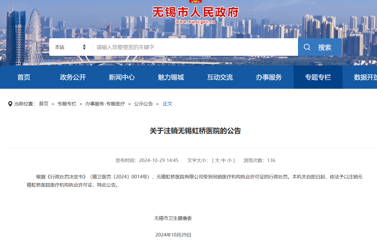Open the 数据开放 navigation tab
This screenshot has width=377, height=242.
(365, 77)
